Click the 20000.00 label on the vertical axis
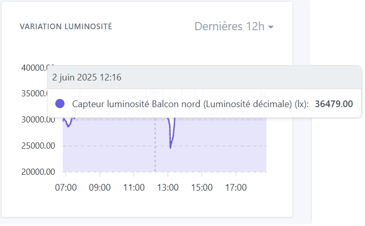Viewport: 365px width, 226px height. click(35, 172)
